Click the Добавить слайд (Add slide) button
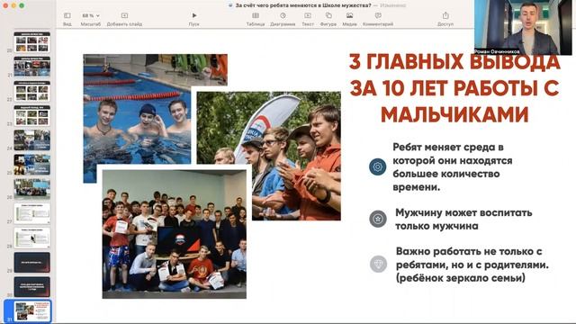Image resolution: width=576 pixels, height=324 pixels. click(x=124, y=19)
